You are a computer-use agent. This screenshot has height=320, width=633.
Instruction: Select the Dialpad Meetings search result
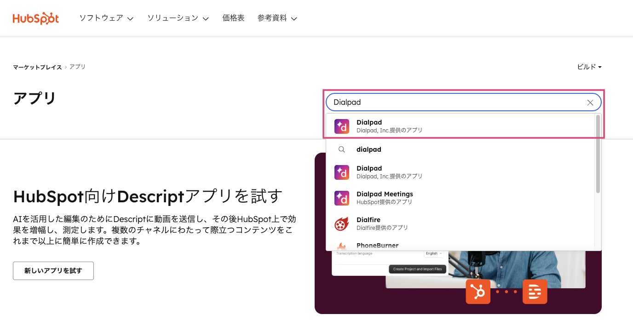tap(385, 198)
